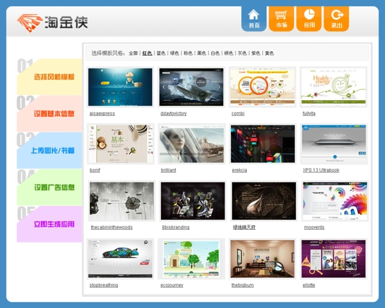
Task: Choose the combi template thumbnail
Action: click(262, 87)
